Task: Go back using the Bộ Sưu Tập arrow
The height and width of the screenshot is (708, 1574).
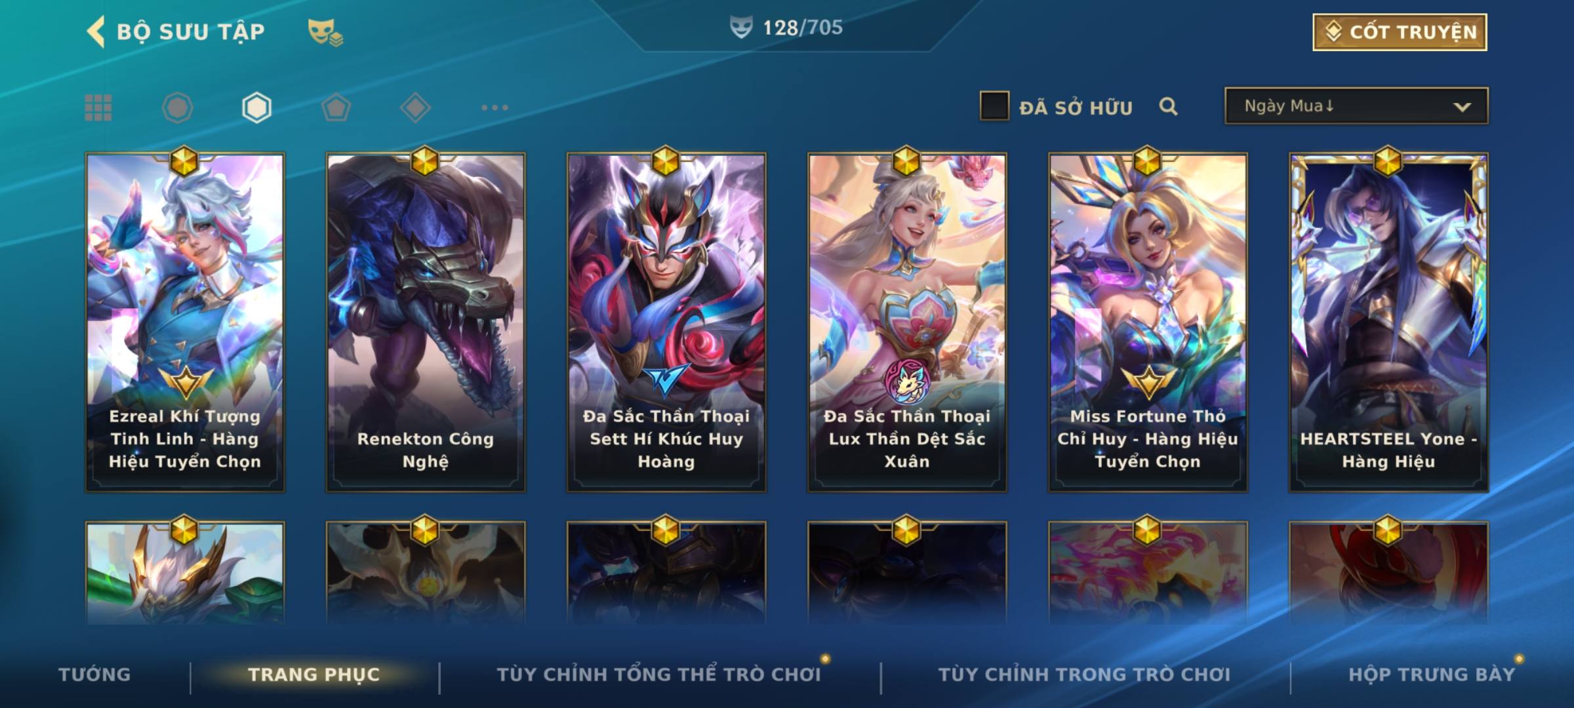Action: [96, 31]
